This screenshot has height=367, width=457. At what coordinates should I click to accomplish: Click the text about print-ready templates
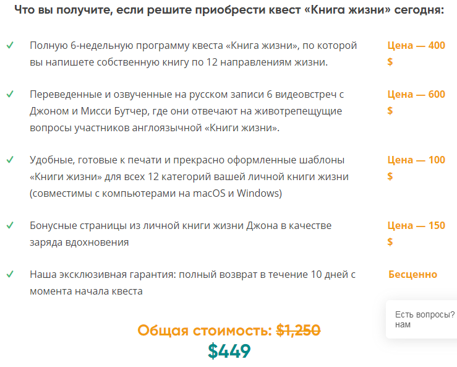189,176
